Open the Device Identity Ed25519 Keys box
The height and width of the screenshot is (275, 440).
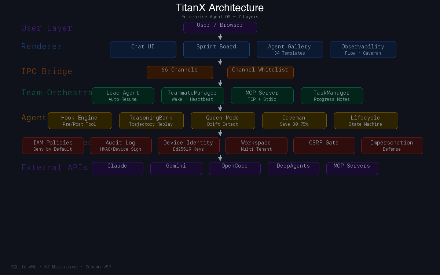pos(188,145)
